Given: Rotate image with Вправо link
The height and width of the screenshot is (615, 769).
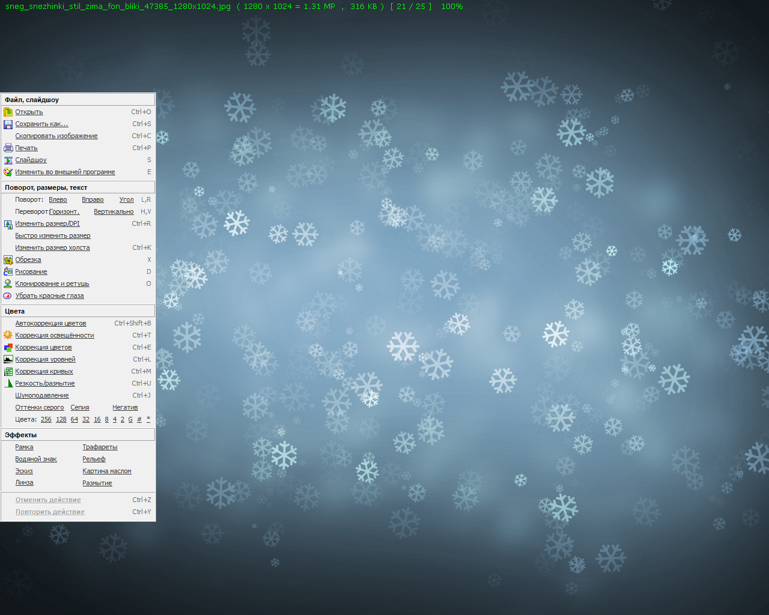Looking at the screenshot, I should 93,200.
